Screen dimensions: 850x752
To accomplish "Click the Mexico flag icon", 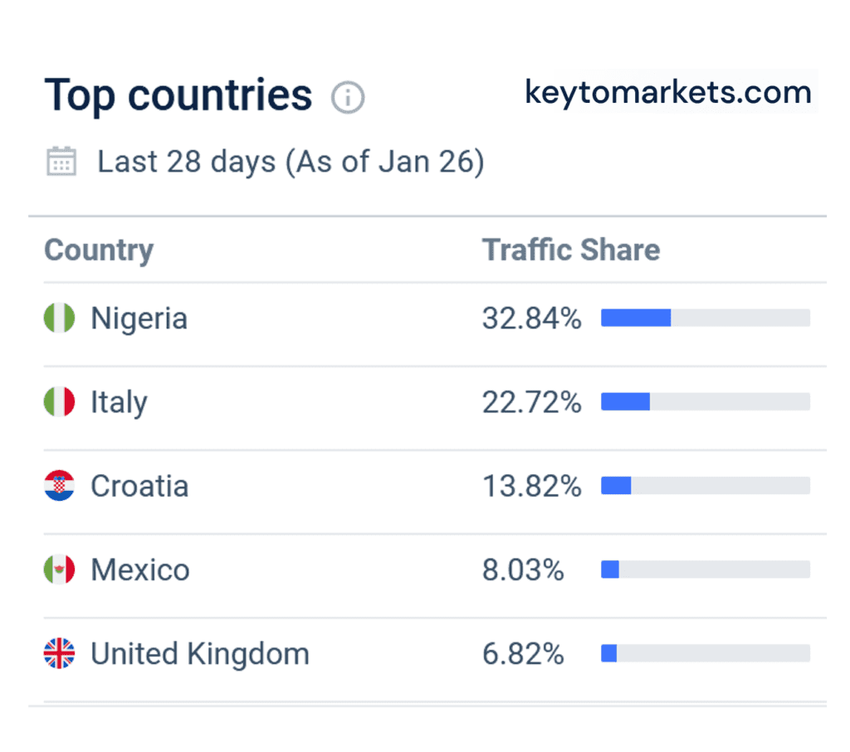I will click(59, 570).
